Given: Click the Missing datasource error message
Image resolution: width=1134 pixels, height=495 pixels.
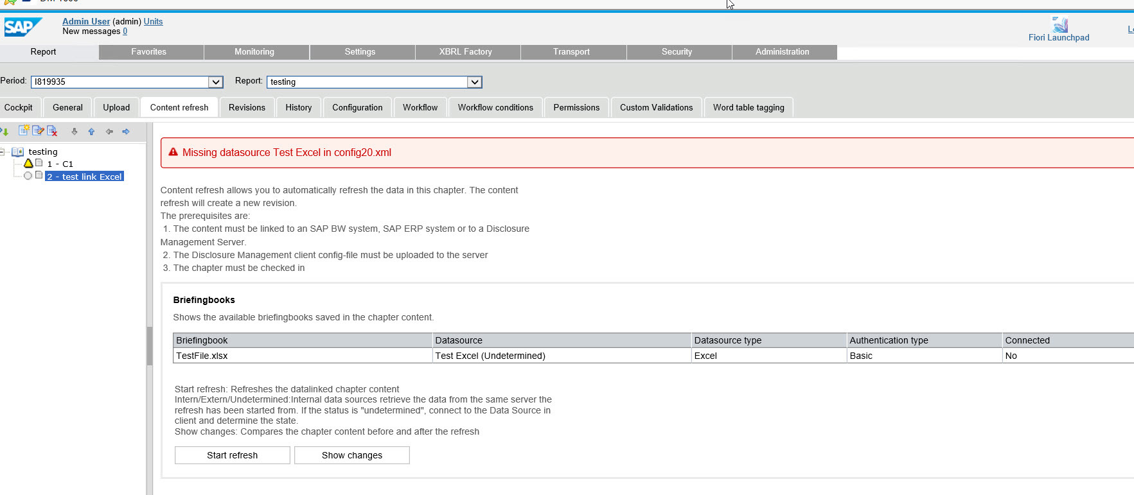Looking at the screenshot, I should [287, 152].
